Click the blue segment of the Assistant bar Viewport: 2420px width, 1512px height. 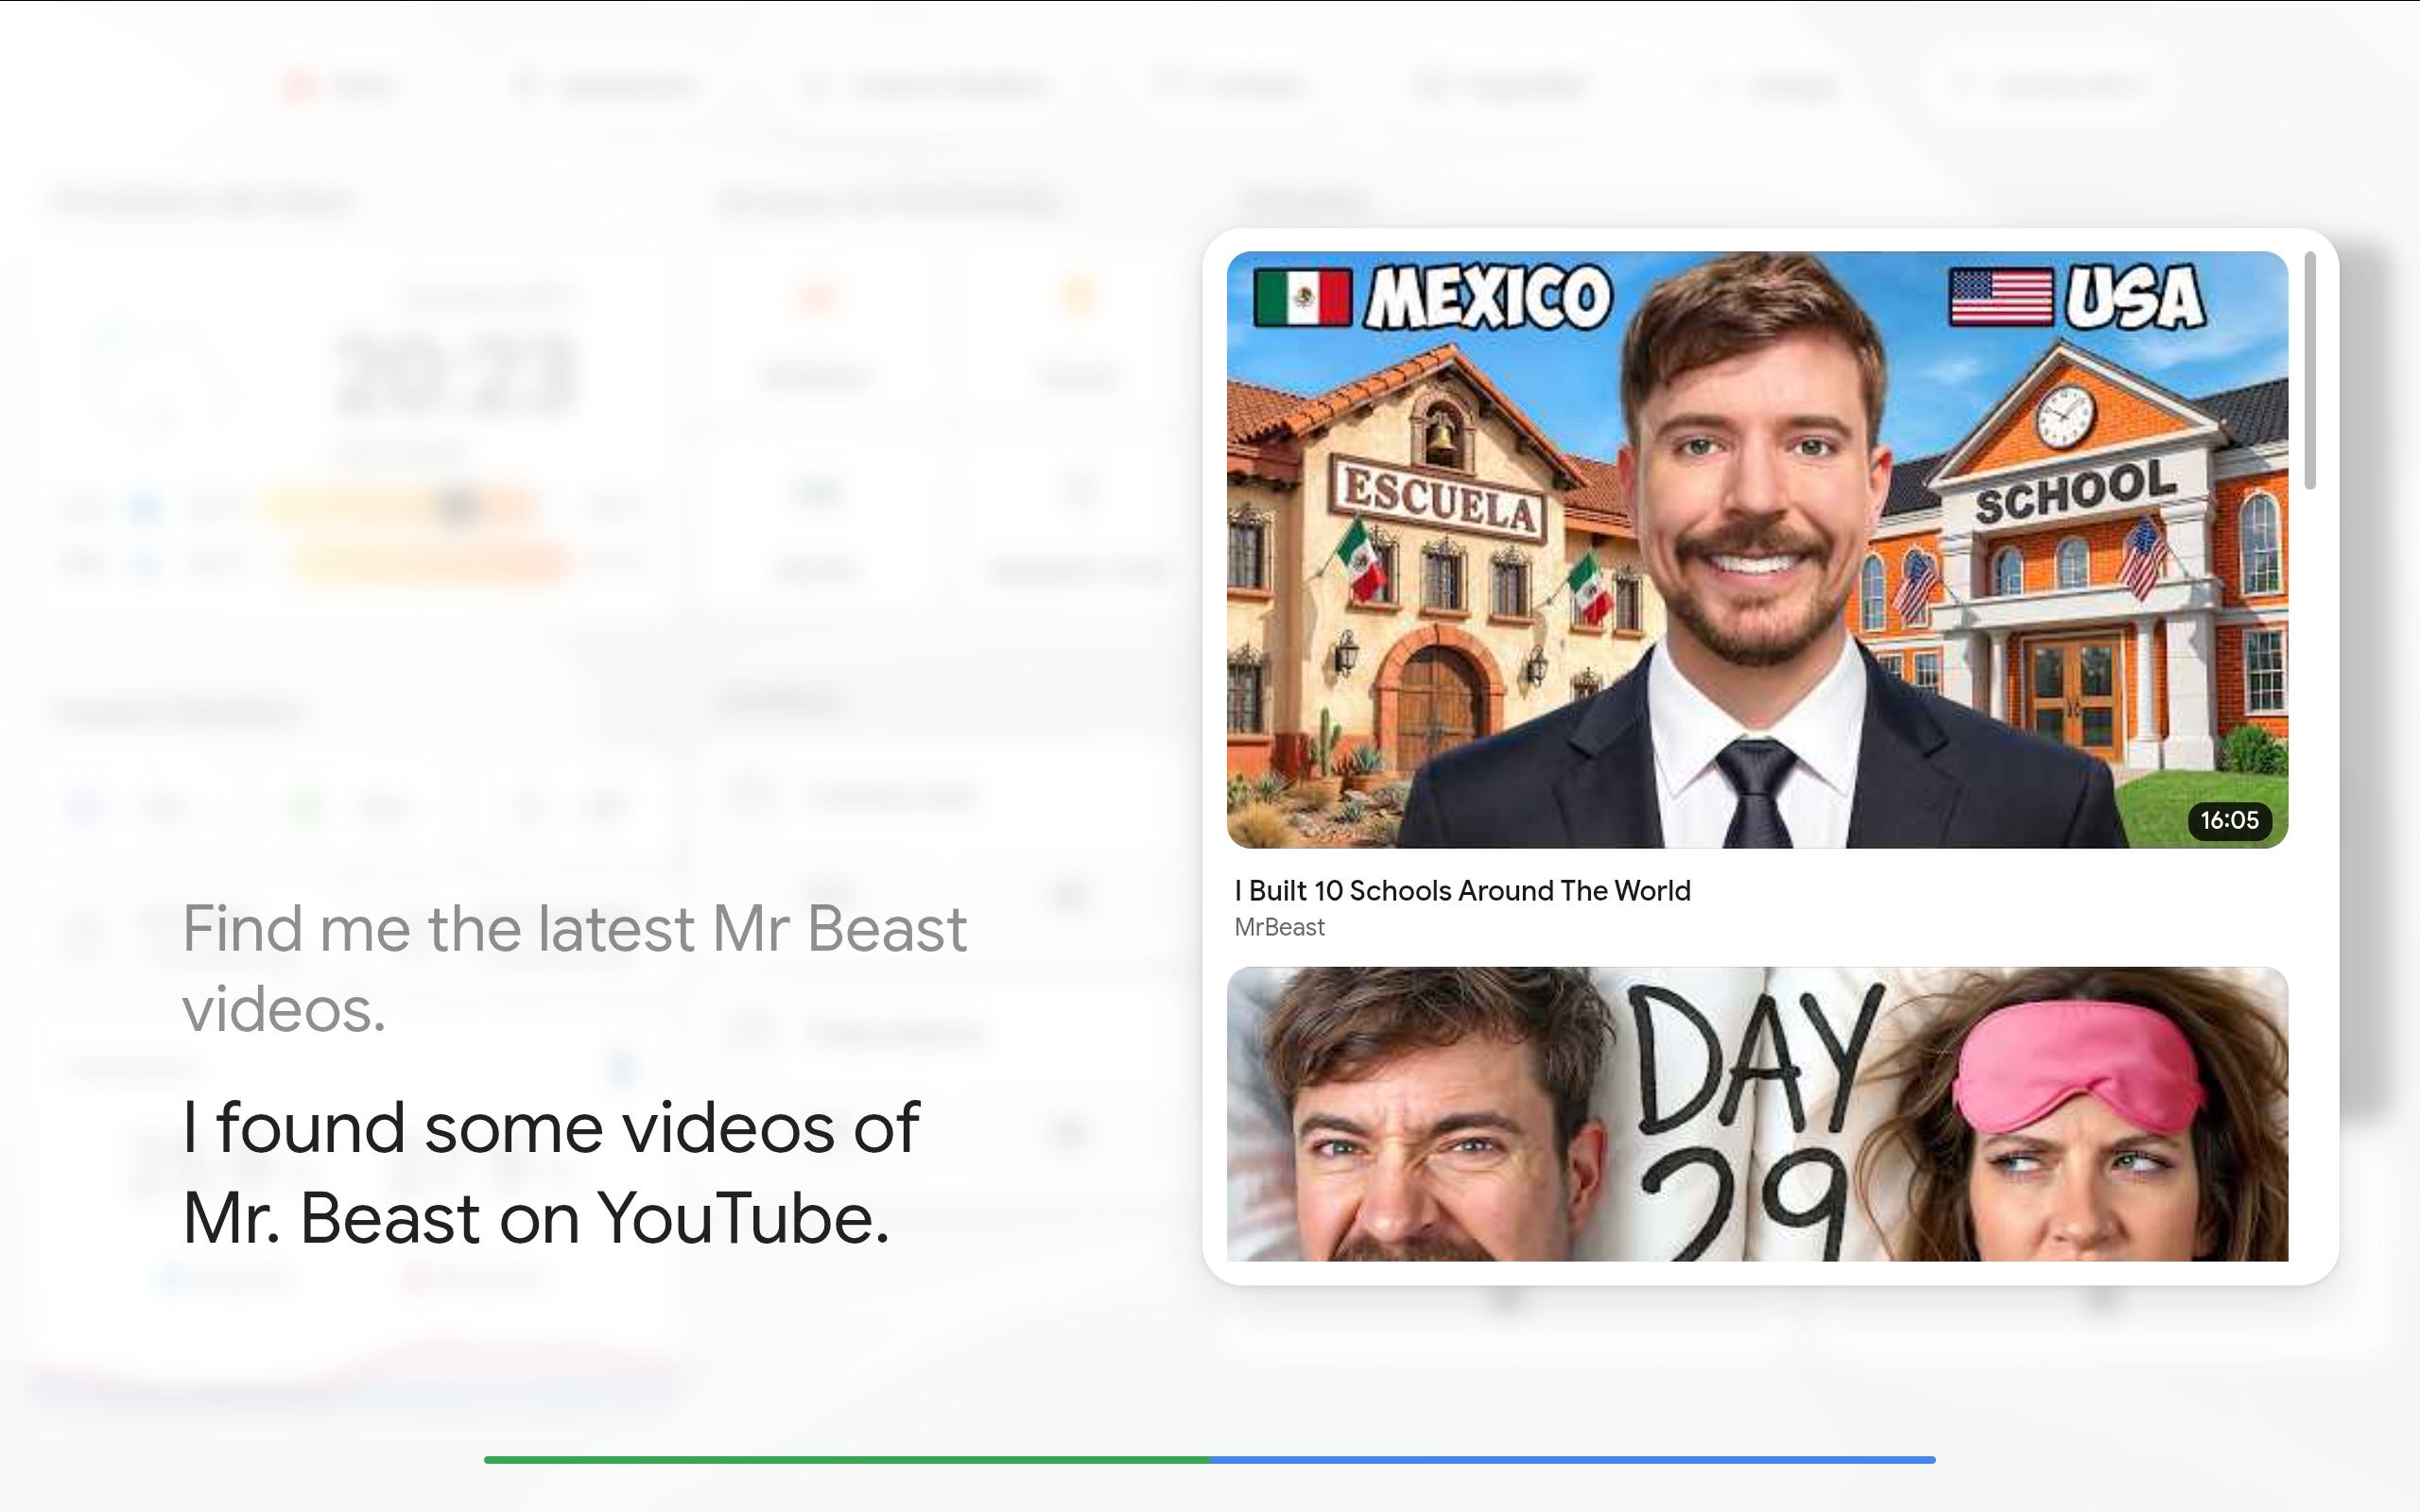1573,1460
